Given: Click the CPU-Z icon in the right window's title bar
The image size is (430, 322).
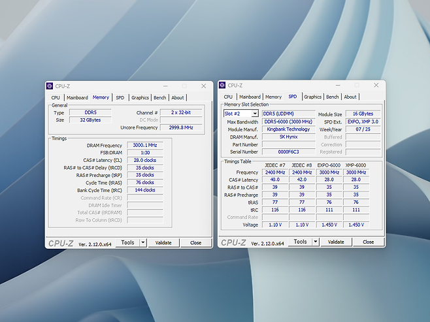Looking at the screenshot, I should (222, 86).
